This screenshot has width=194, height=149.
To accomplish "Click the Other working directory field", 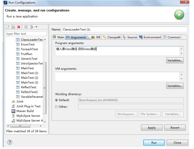I will point(131,107).
